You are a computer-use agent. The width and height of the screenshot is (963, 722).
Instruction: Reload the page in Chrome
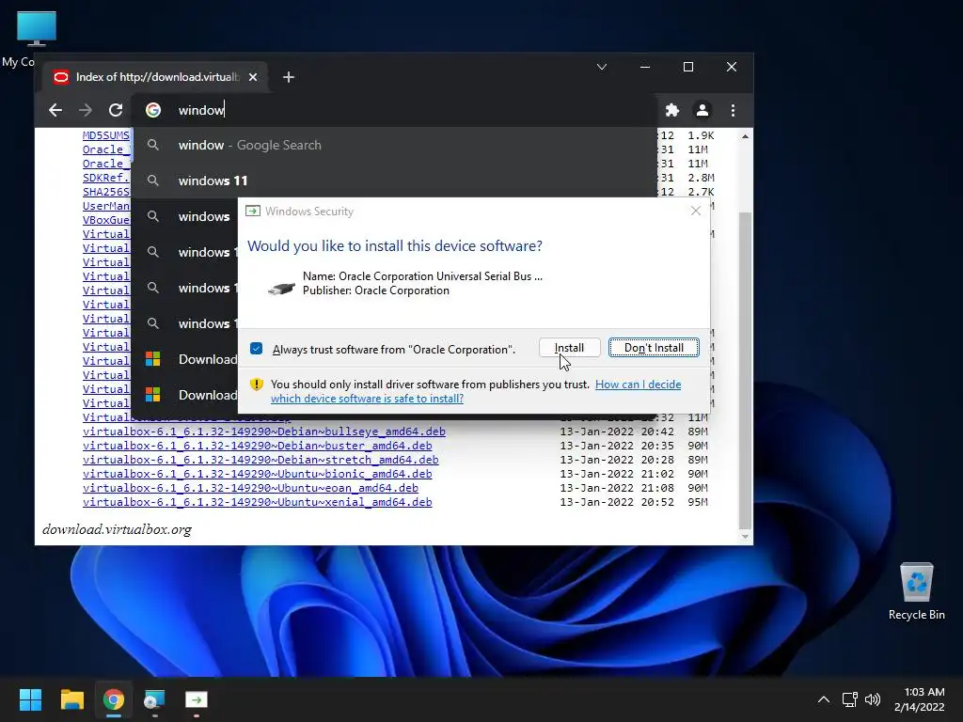pyautogui.click(x=116, y=110)
